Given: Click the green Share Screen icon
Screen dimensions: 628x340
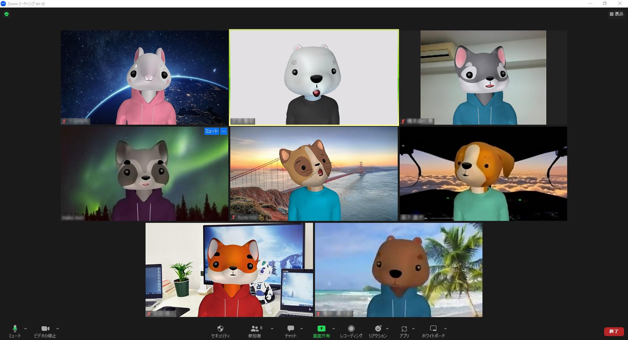Looking at the screenshot, I should 321,329.
